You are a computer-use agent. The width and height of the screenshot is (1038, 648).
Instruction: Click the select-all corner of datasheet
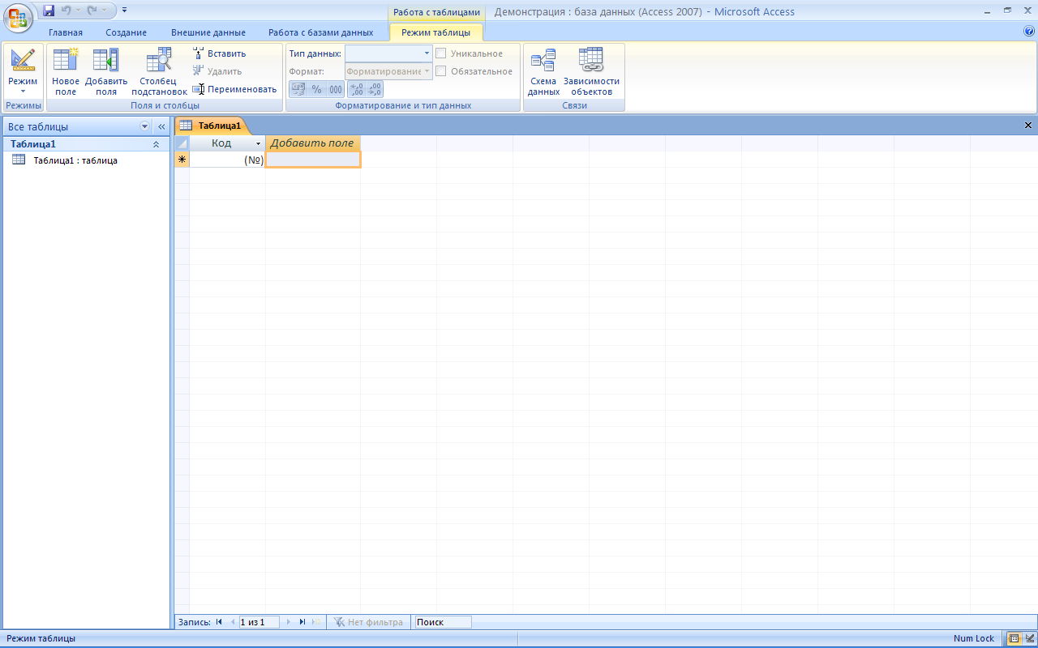[x=182, y=143]
